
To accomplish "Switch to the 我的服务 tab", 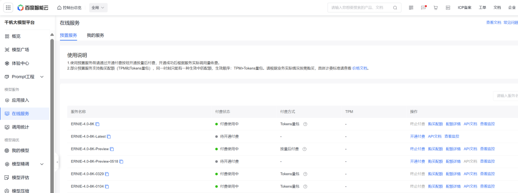I will pos(95,35).
